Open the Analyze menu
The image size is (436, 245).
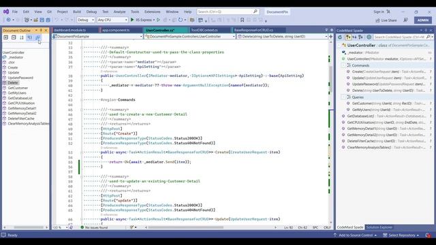click(x=120, y=12)
